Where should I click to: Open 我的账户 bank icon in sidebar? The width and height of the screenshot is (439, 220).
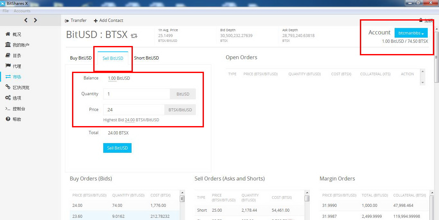point(8,45)
